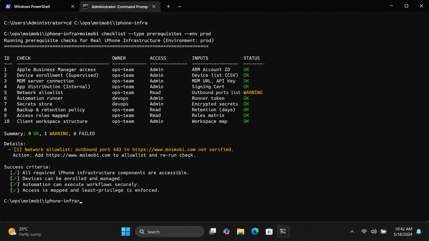The width and height of the screenshot is (429, 241).
Task: Open Microsoft Store from the taskbar
Action: point(269,232)
